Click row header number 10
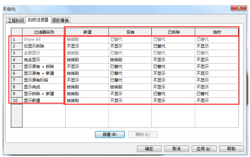Image resolution: width=250 pixels, height=157 pixels. pyautogui.click(x=16, y=101)
